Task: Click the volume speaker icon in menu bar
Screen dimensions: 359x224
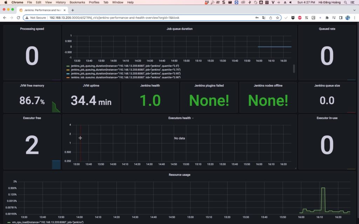Action: click(291, 2)
